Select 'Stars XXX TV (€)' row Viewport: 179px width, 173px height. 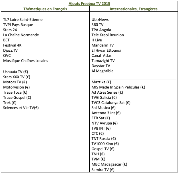point(17,77)
